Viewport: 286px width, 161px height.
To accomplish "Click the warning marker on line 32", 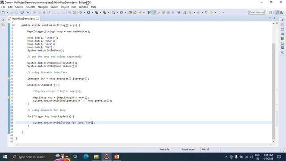I will tap(9, 97).
